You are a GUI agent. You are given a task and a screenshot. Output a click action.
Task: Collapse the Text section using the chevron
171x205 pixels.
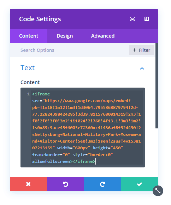142,68
